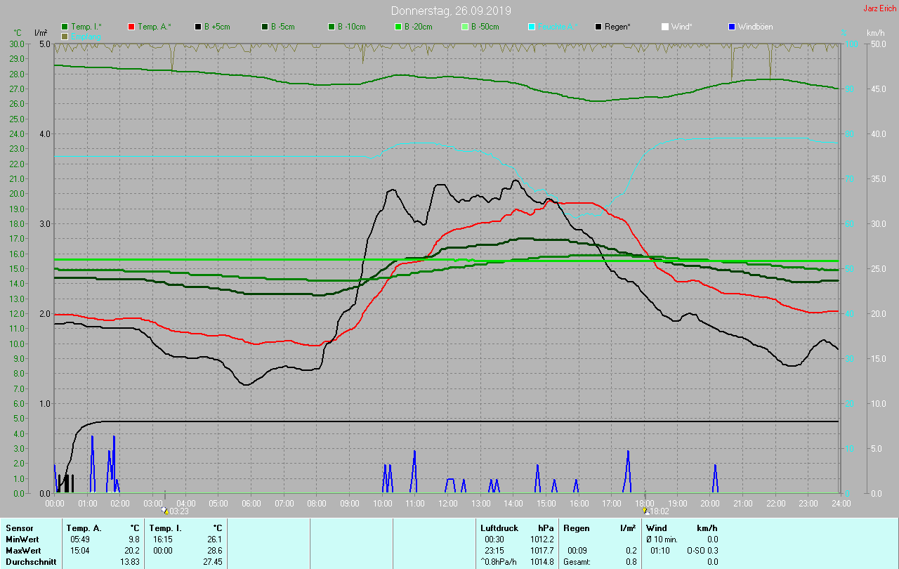
Task: Click the olive swatch in second legend row
Action: 65,36
